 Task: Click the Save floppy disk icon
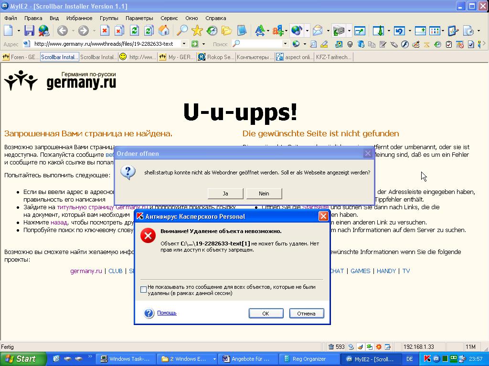point(29,30)
